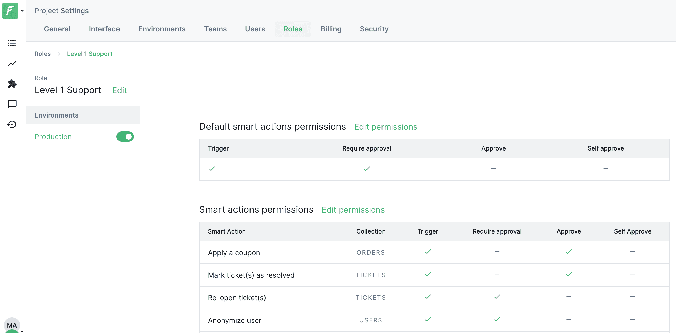This screenshot has width=676, height=333.
Task: Click Approve dash for Re-open ticket(s)
Action: point(569,297)
